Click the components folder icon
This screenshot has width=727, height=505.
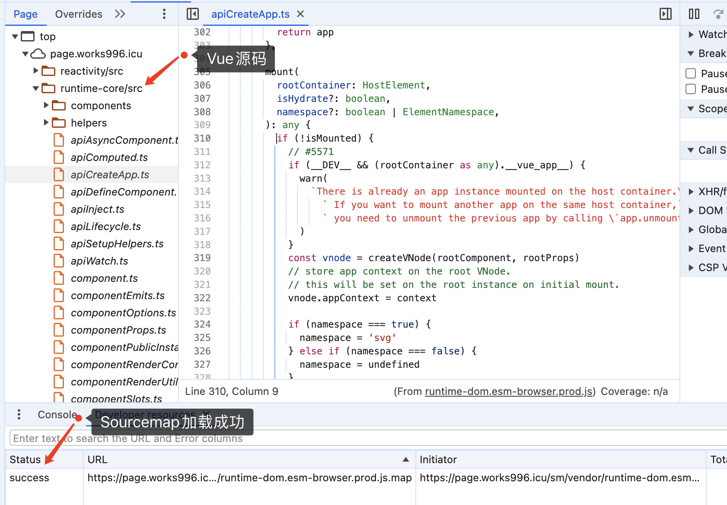[x=59, y=105]
